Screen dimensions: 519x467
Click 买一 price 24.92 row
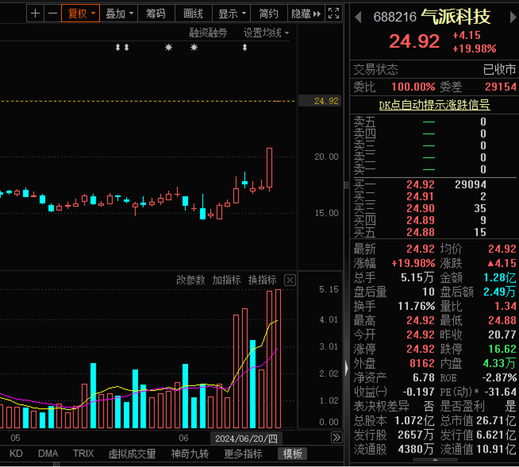435,185
